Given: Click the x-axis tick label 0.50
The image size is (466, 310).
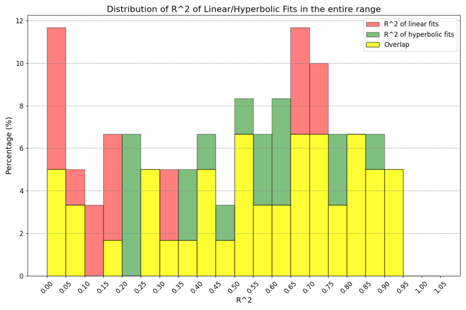Looking at the screenshot, I should (x=233, y=287).
